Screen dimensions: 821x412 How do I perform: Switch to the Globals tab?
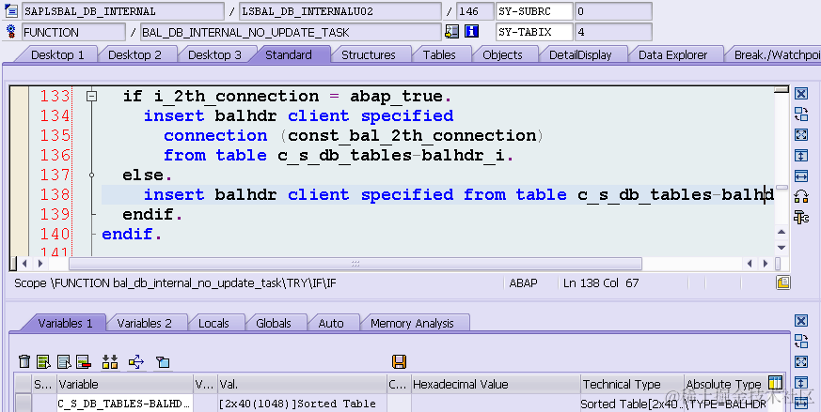click(274, 323)
